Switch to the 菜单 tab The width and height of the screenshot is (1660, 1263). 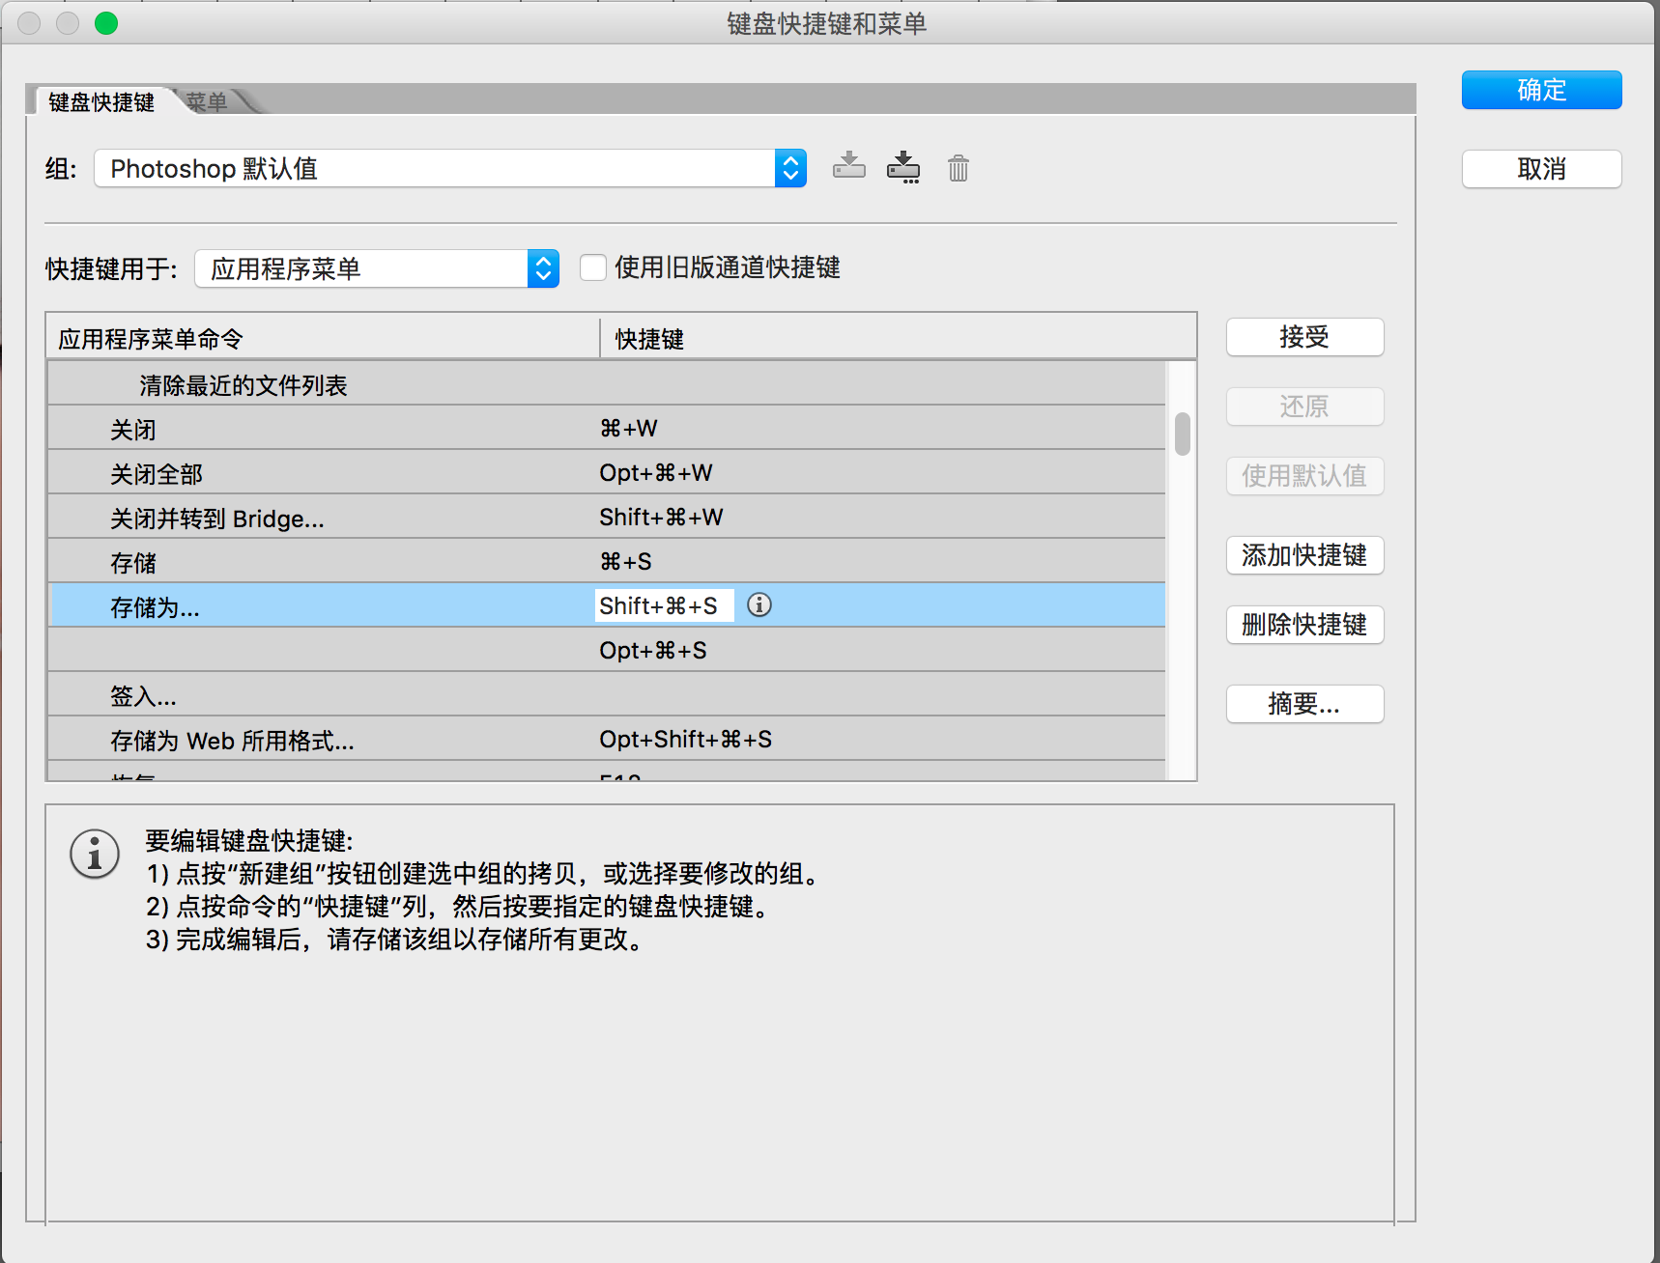[207, 101]
